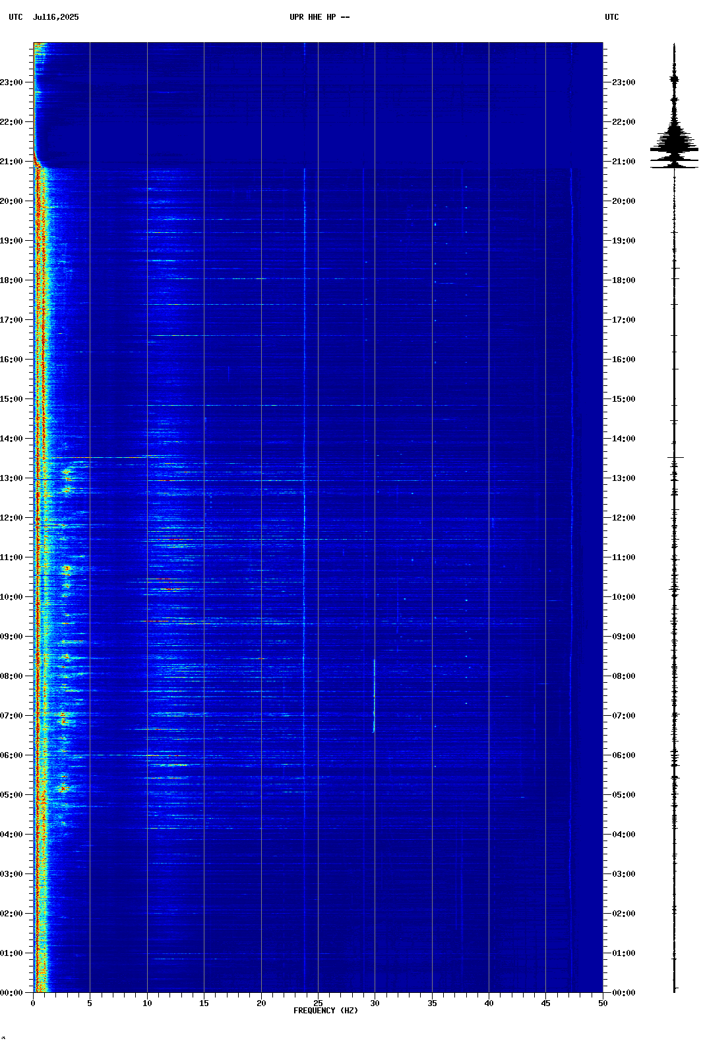Viewport: 703px width, 1045px height.
Task: Select 20:00 on the right time axis
Action: (624, 201)
